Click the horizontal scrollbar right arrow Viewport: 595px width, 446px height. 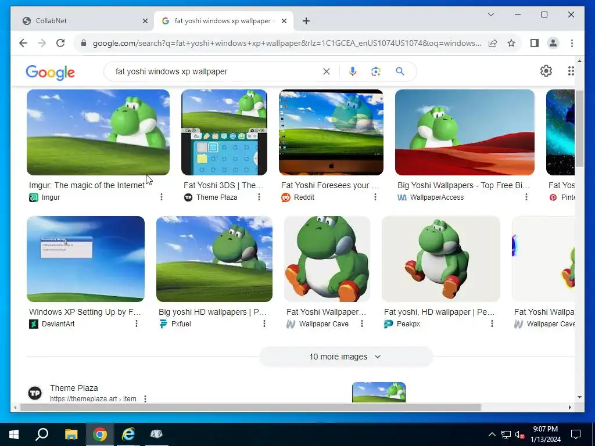click(569, 407)
